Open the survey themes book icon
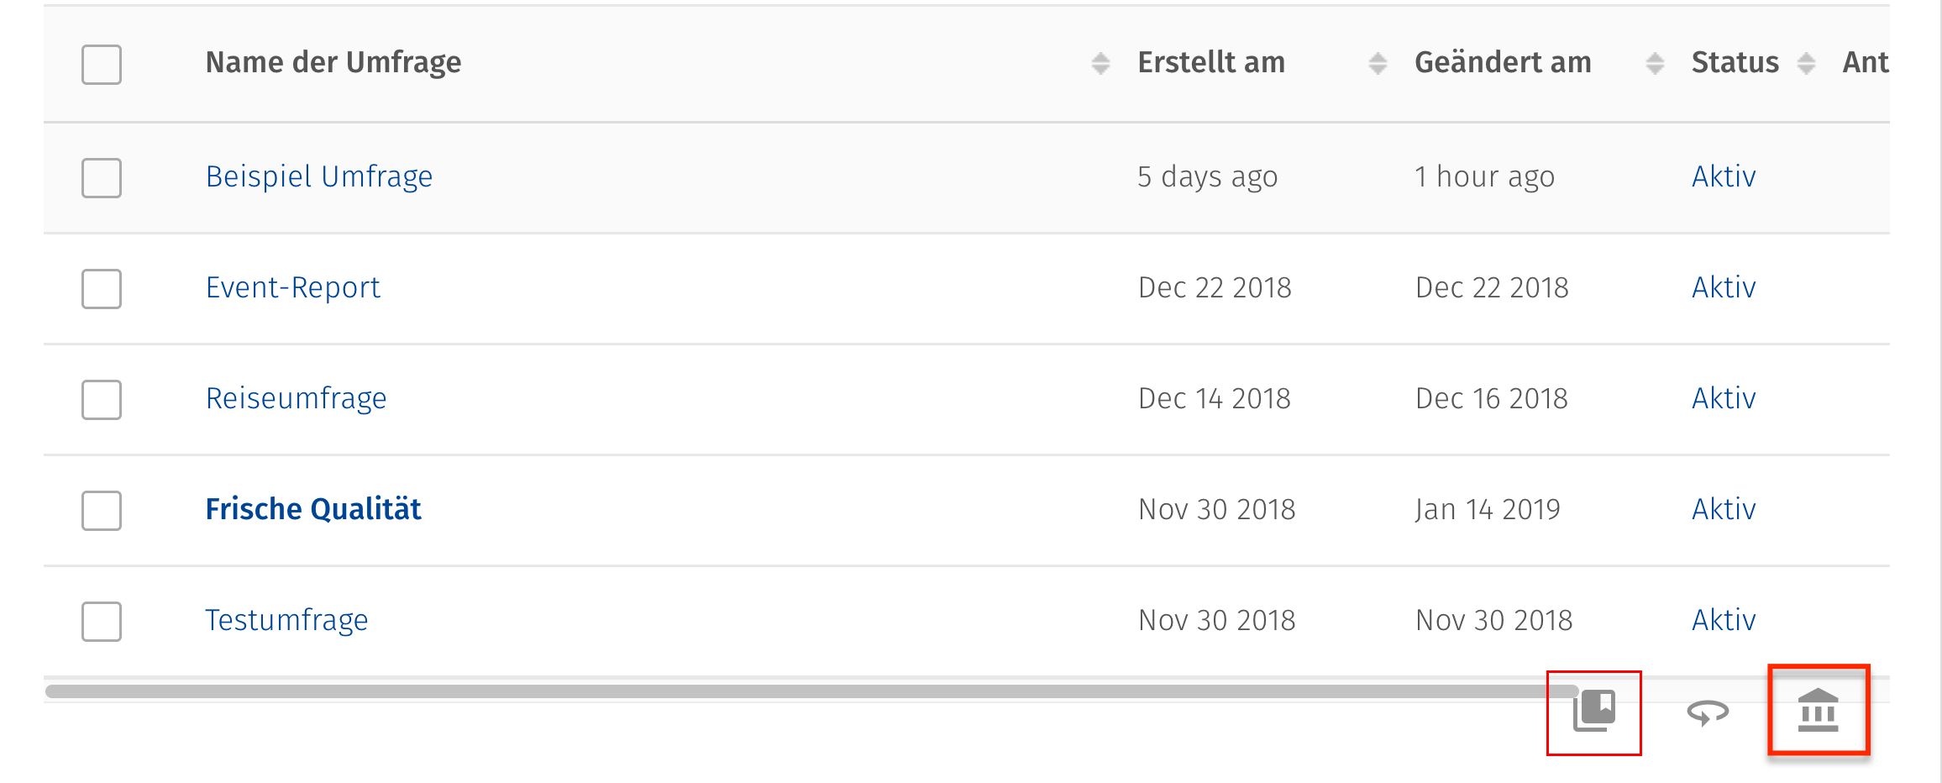The image size is (1942, 783). click(x=1593, y=710)
